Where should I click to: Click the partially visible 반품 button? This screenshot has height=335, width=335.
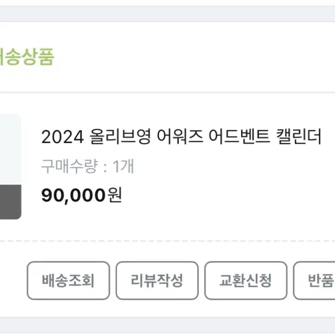point(314,281)
